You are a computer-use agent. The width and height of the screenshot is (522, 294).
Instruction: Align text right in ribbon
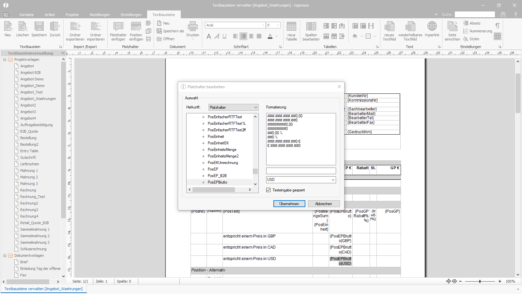click(243, 36)
